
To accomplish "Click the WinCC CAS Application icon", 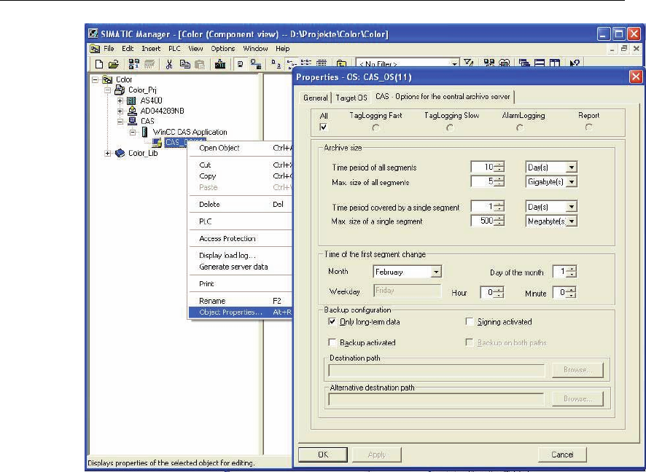I will coord(144,132).
